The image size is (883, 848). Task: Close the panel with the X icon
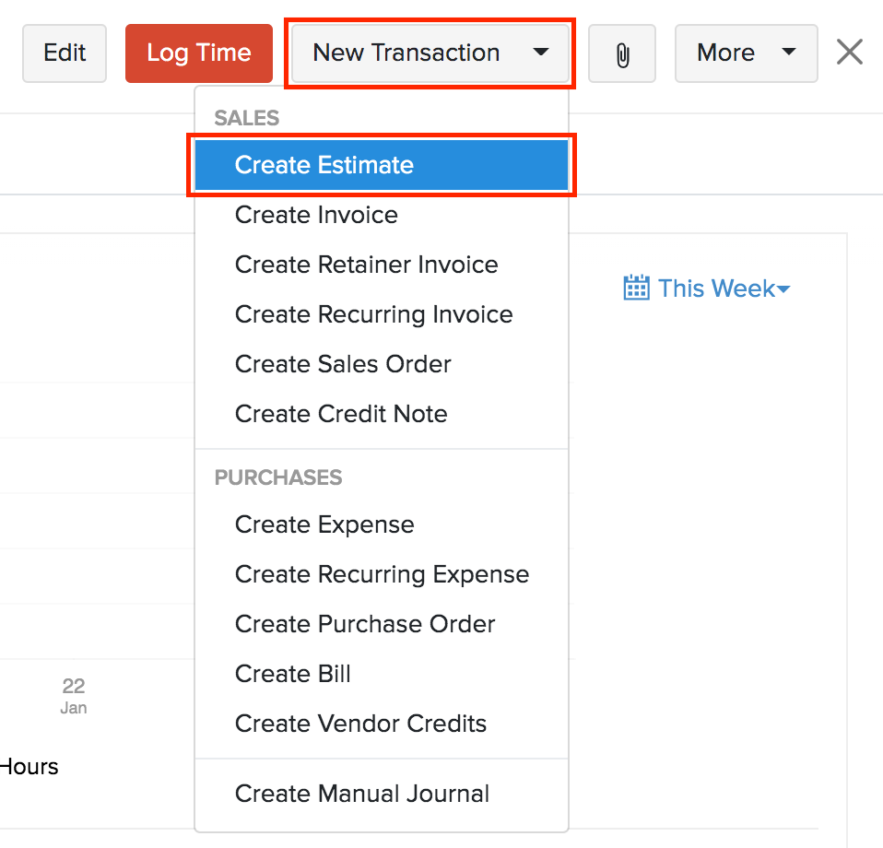tap(849, 53)
